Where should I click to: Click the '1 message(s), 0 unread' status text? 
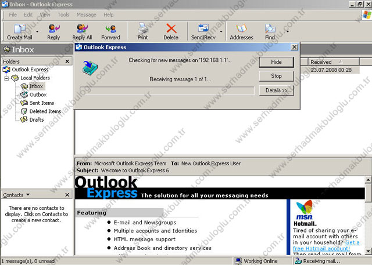(x=28, y=261)
